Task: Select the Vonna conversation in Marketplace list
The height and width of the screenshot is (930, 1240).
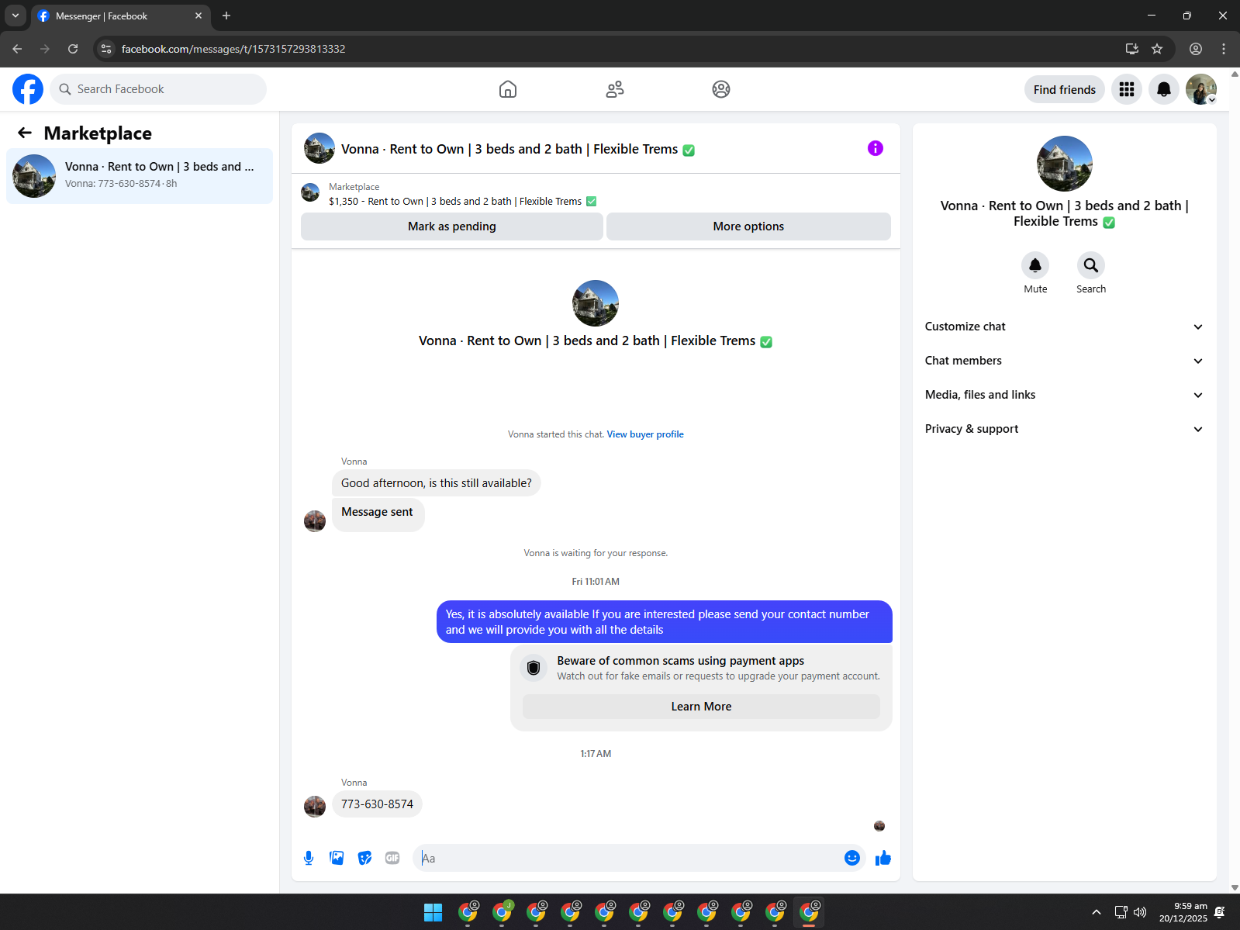Action: (x=140, y=176)
